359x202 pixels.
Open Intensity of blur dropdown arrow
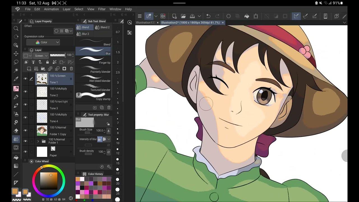click(109, 139)
